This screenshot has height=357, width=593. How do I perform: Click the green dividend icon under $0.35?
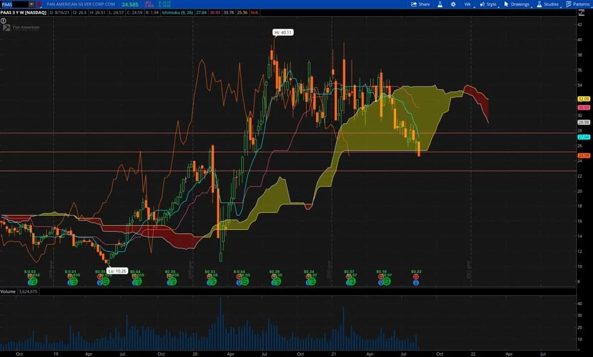[x=172, y=282]
